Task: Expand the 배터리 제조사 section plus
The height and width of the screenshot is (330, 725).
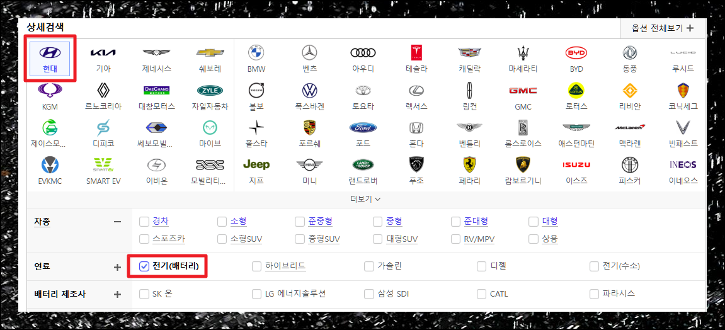Action: (117, 294)
